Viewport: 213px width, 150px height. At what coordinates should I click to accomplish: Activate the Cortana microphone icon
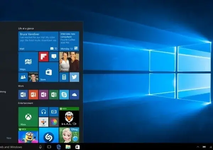click(x=40, y=147)
